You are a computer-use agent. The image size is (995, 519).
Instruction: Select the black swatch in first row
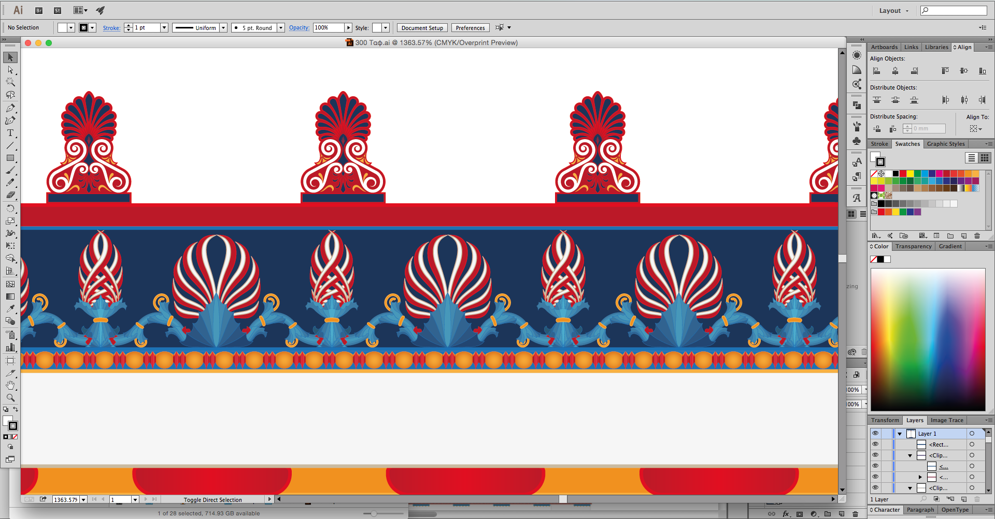click(x=895, y=173)
